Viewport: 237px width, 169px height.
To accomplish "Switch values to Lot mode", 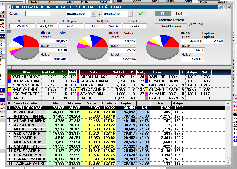I will click(179, 14).
